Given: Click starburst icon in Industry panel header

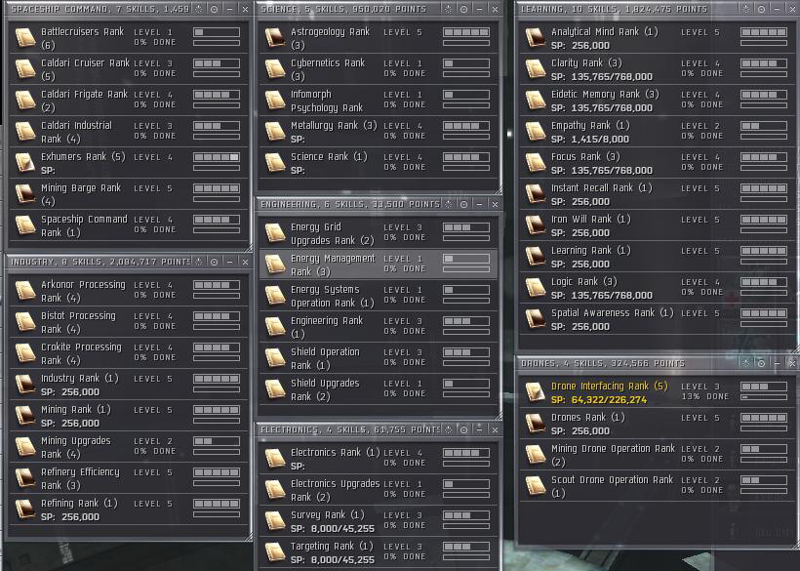Looking at the screenshot, I should (199, 262).
